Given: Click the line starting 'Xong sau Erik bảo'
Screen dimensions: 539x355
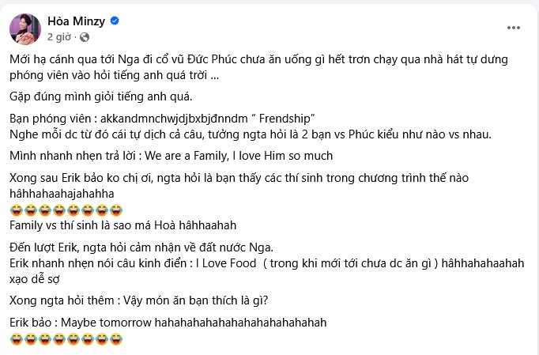Looking at the screenshot, I should [237, 177].
